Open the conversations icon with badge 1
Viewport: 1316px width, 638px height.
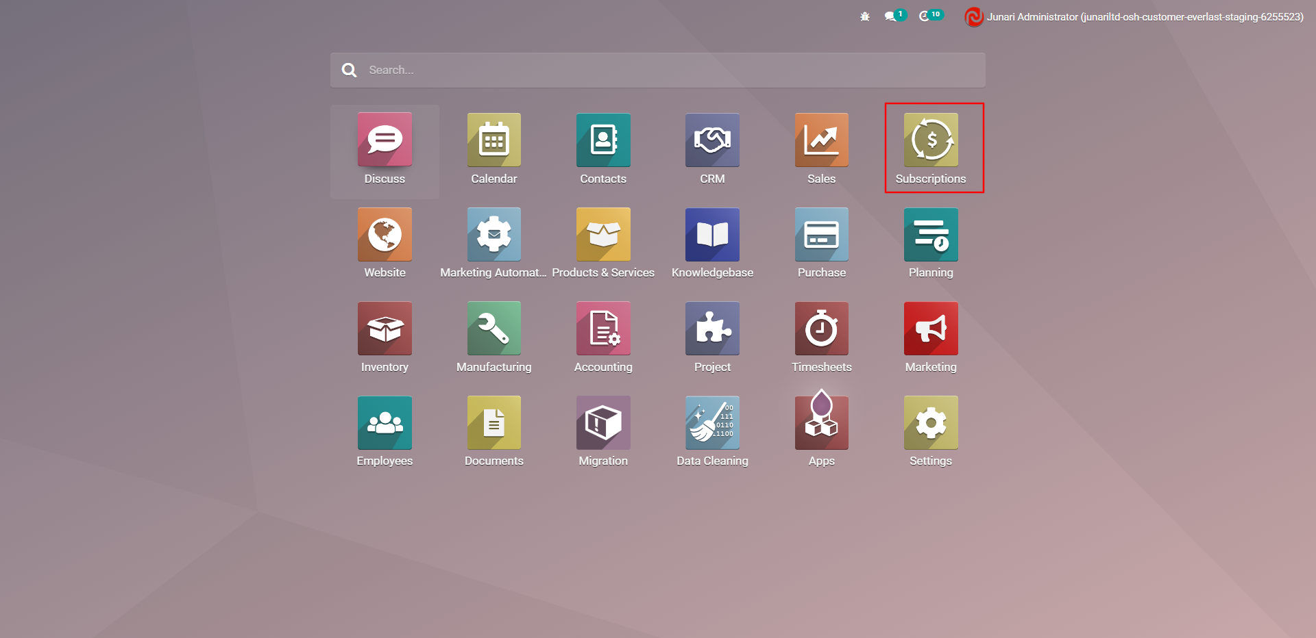tap(891, 16)
